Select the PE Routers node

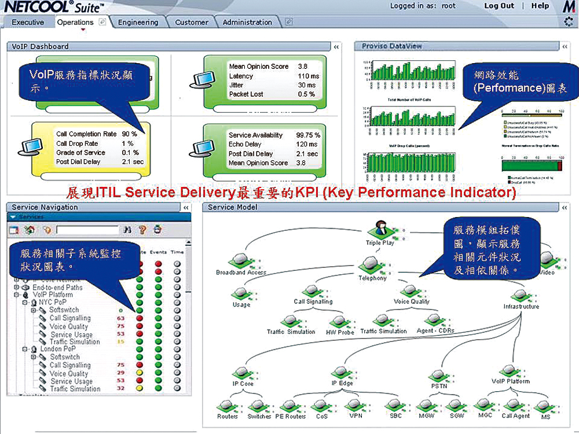coord(290,410)
